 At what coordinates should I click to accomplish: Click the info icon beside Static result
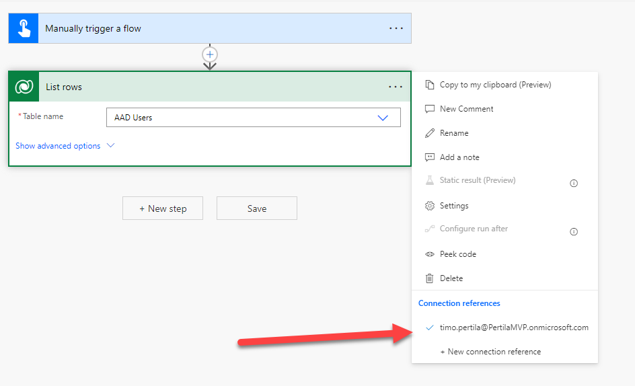tap(574, 183)
